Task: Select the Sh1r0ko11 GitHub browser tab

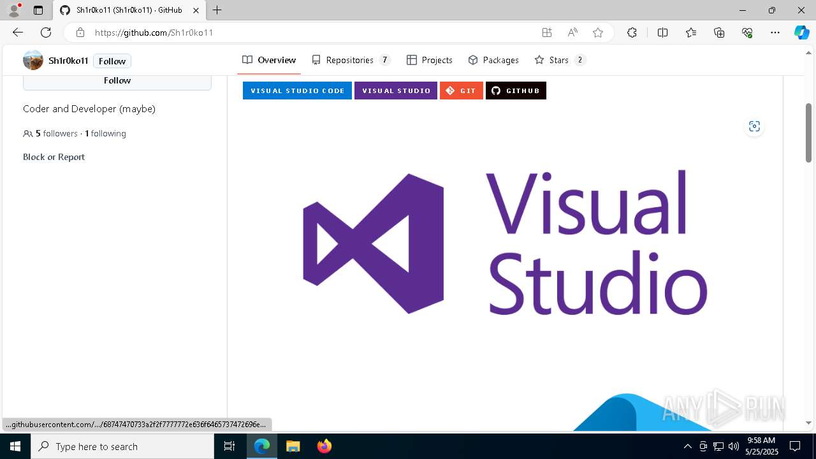Action: [129, 10]
